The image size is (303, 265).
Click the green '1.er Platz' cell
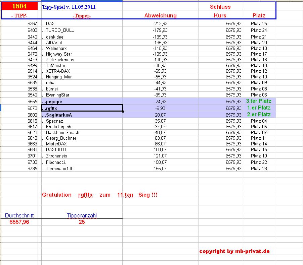(x=259, y=108)
